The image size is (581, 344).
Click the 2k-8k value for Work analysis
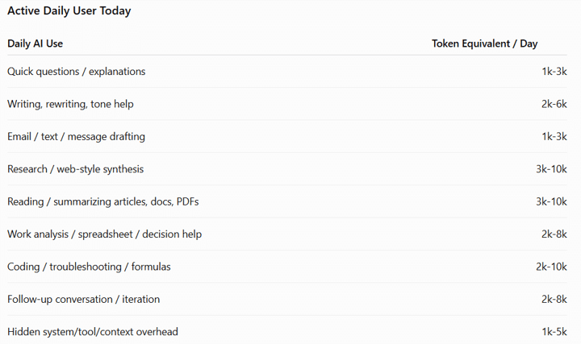click(554, 234)
